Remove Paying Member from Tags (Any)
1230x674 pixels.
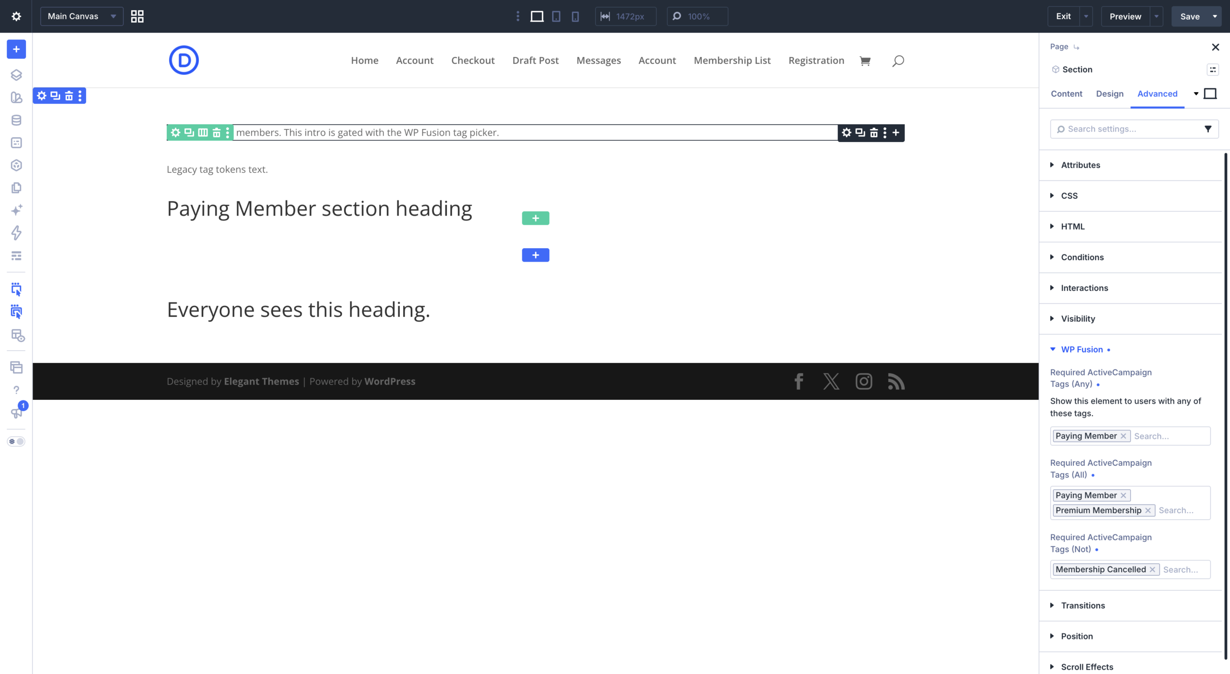1123,436
